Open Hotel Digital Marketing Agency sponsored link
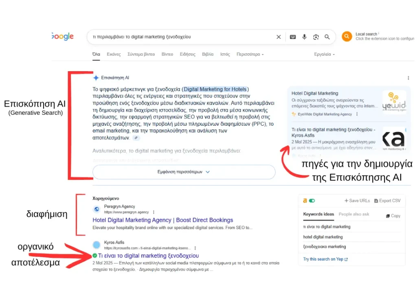 [x=162, y=220]
